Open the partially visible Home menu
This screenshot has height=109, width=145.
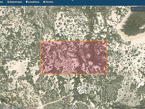[x=1, y=2]
